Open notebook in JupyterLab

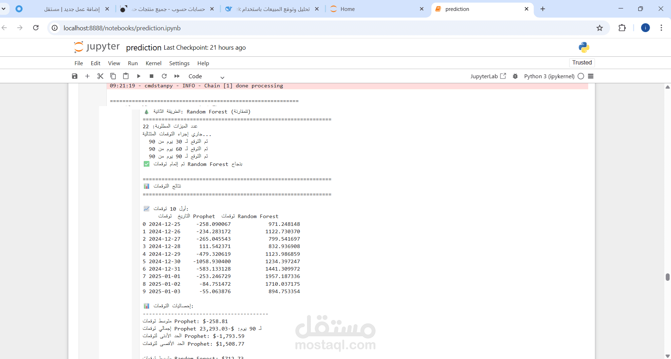click(x=488, y=76)
